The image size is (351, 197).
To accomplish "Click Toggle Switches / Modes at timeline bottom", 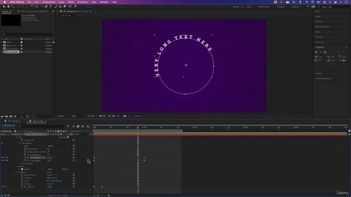I will coord(58,195).
